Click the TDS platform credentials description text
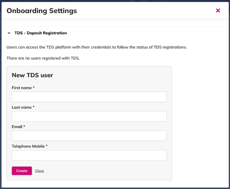The image size is (230, 189). 97,47
